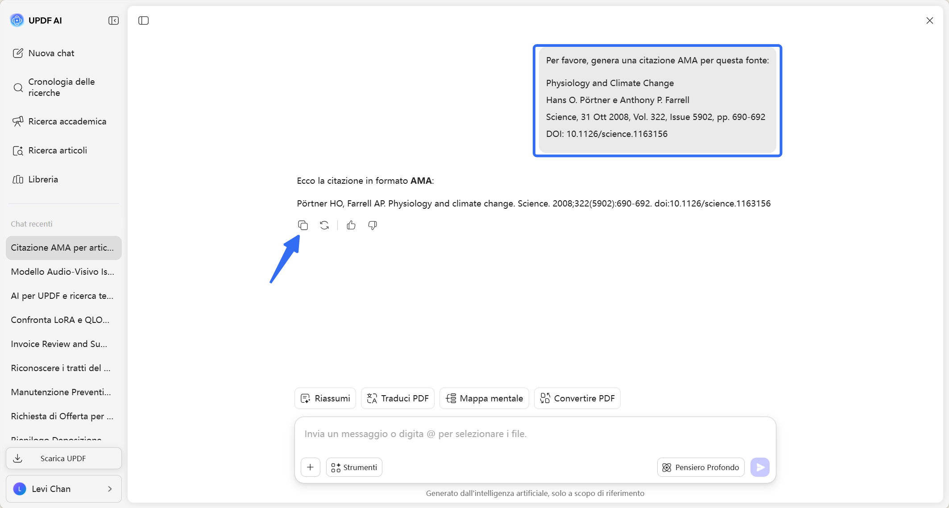Screen dimensions: 949x508
Task: Click the Libreria books icon
Action: pos(18,179)
